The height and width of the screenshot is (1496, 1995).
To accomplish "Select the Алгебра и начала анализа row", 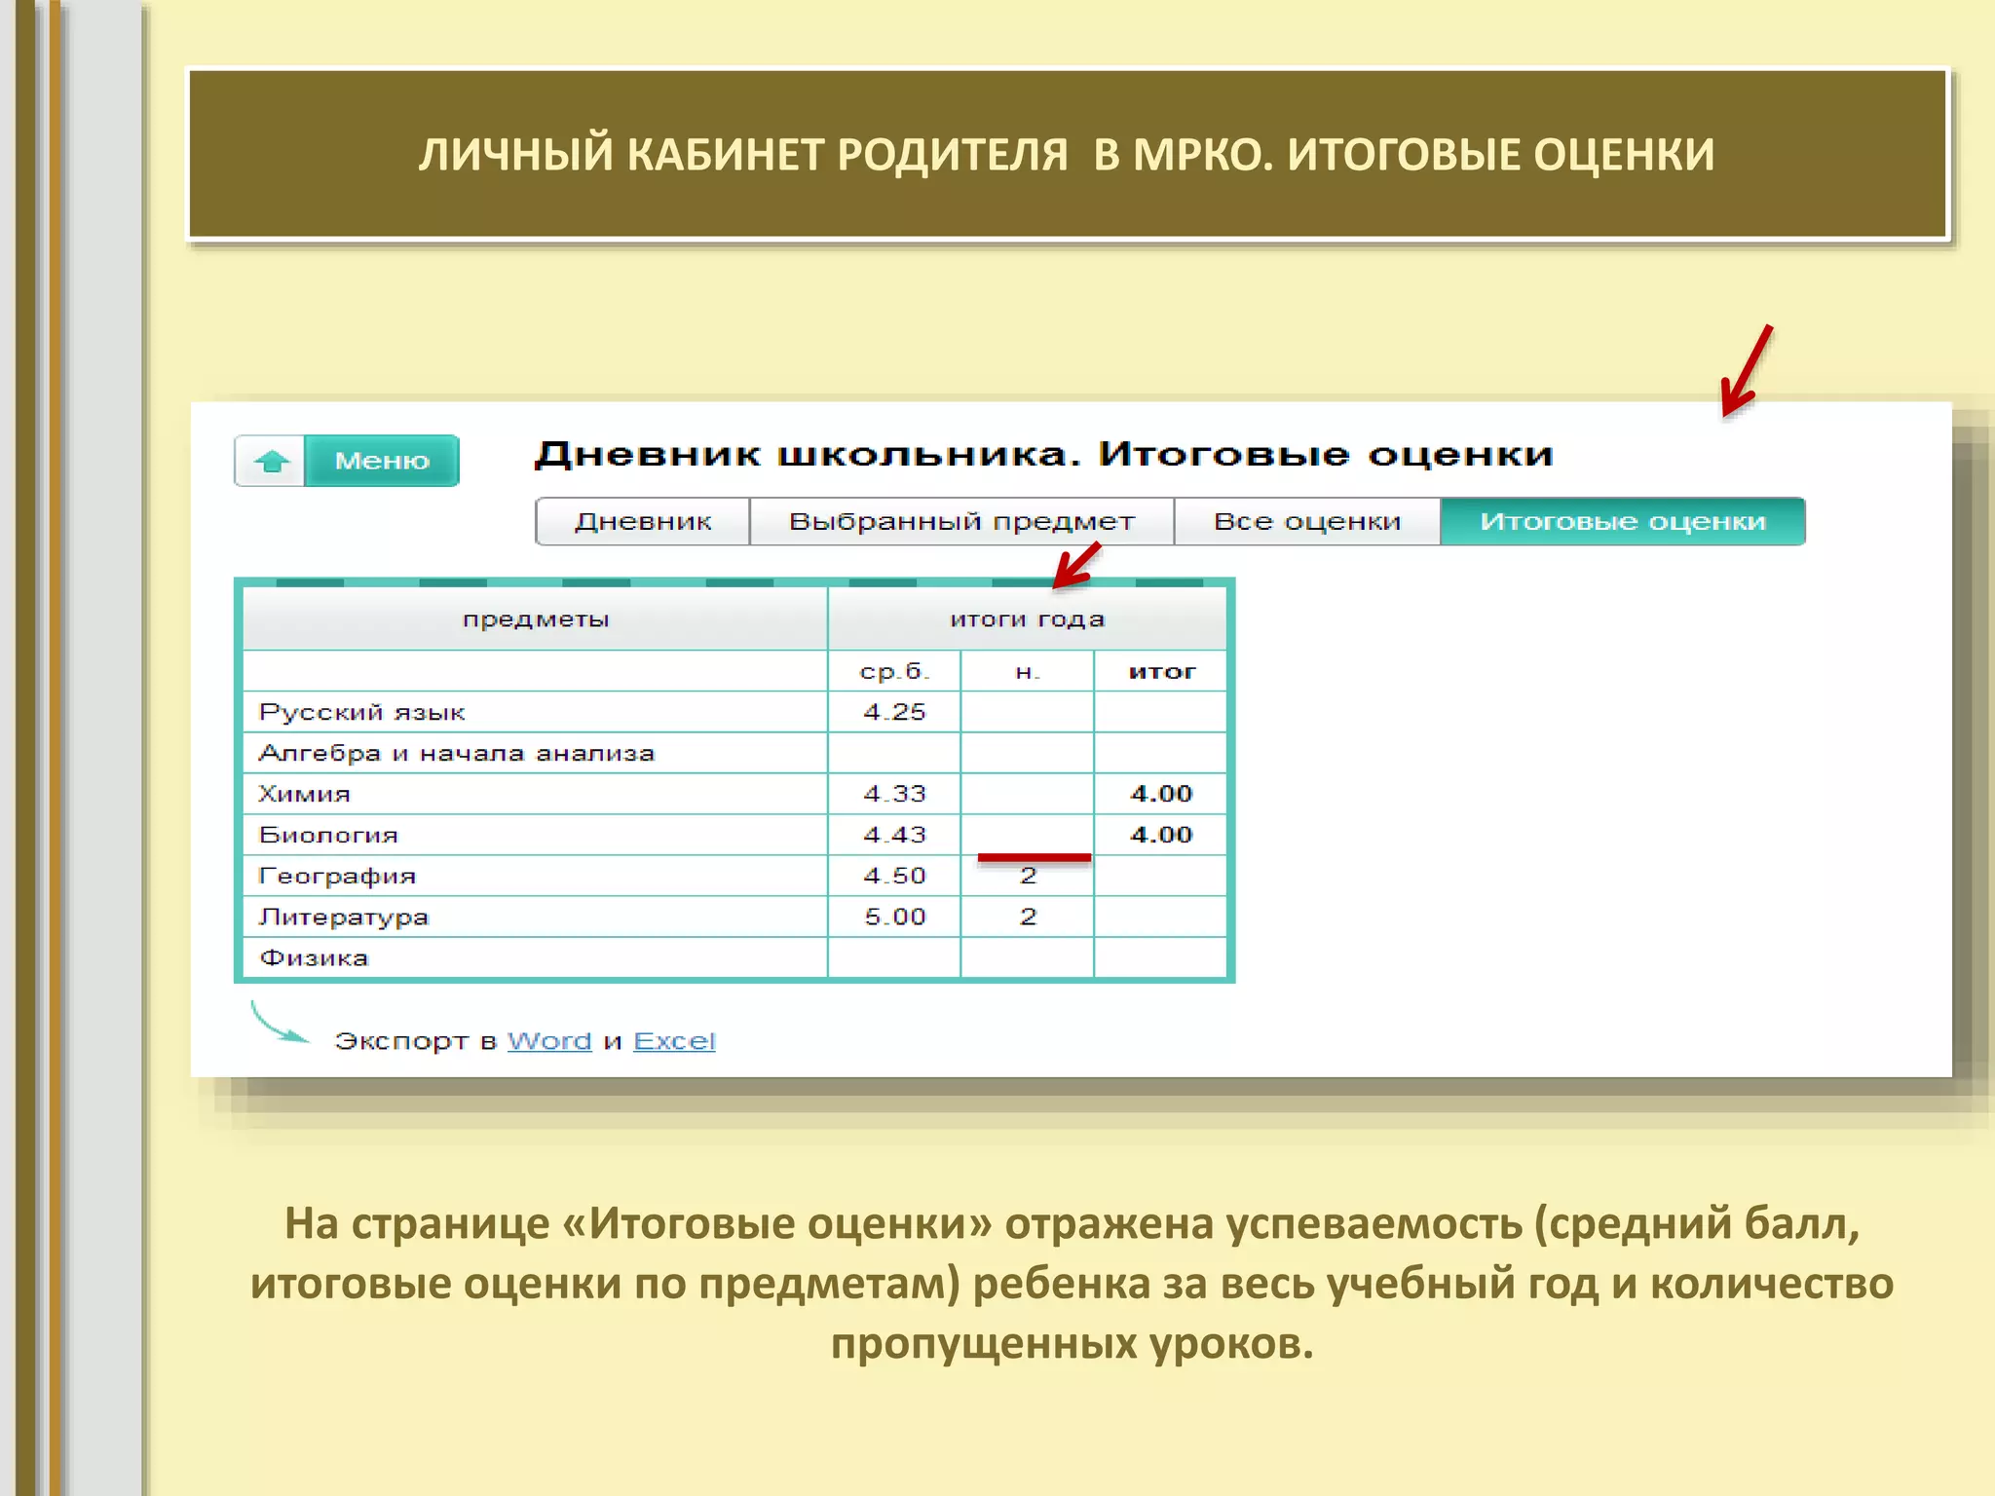I will click(734, 753).
